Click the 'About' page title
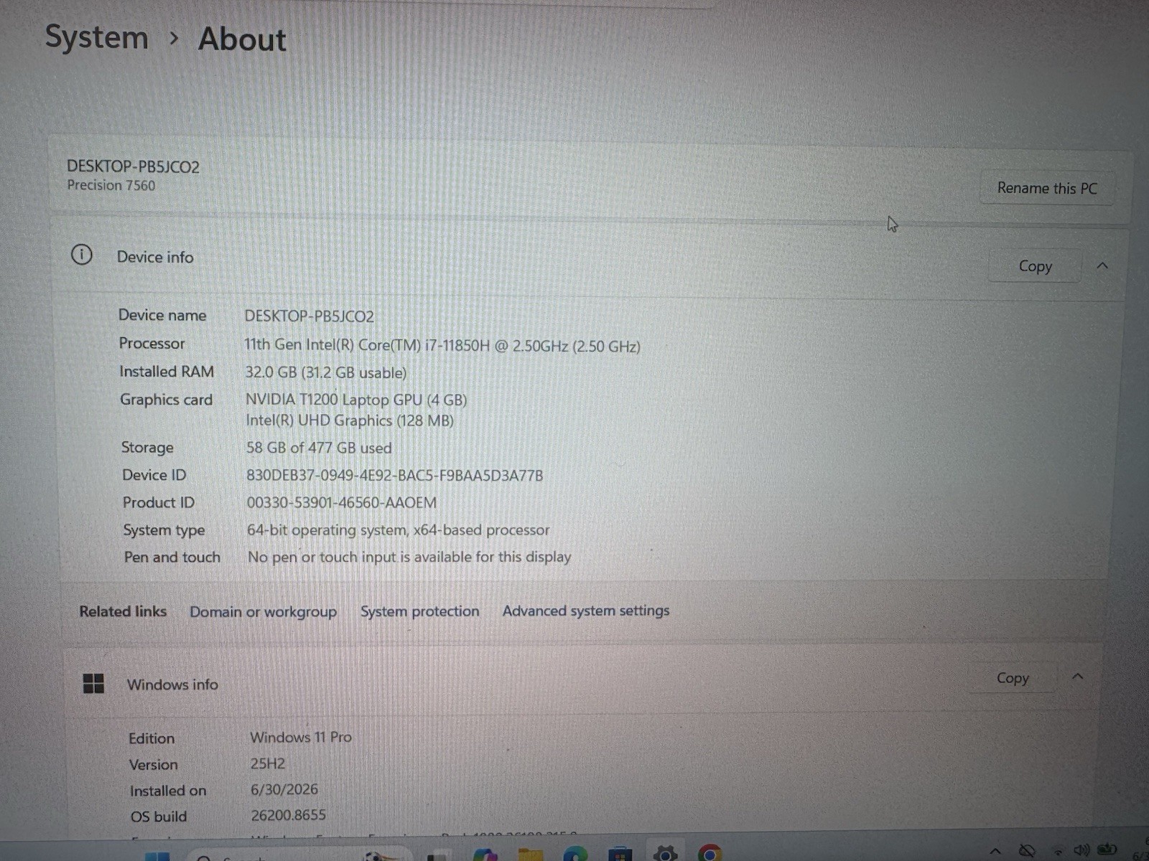Viewport: 1149px width, 861px height. click(x=242, y=39)
